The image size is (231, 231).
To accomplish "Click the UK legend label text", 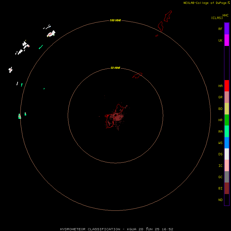I will click(x=220, y=40).
